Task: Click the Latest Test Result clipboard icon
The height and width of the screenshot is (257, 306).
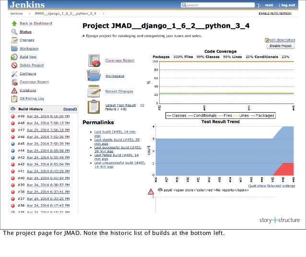Action: coord(94,107)
